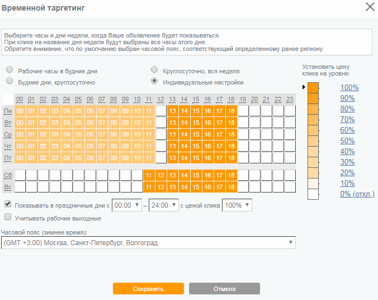Select 'Будние дни, круглосуточно' radio option
This screenshot has height=300, width=378.
[x=10, y=82]
